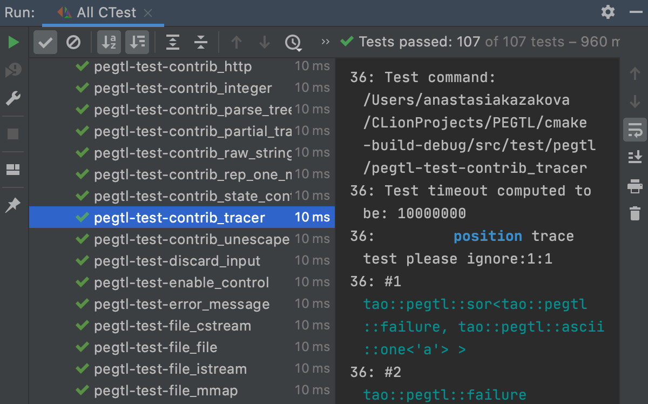Open the wrench configuration icon
Viewport: 648px width, 404px height.
pyautogui.click(x=13, y=98)
